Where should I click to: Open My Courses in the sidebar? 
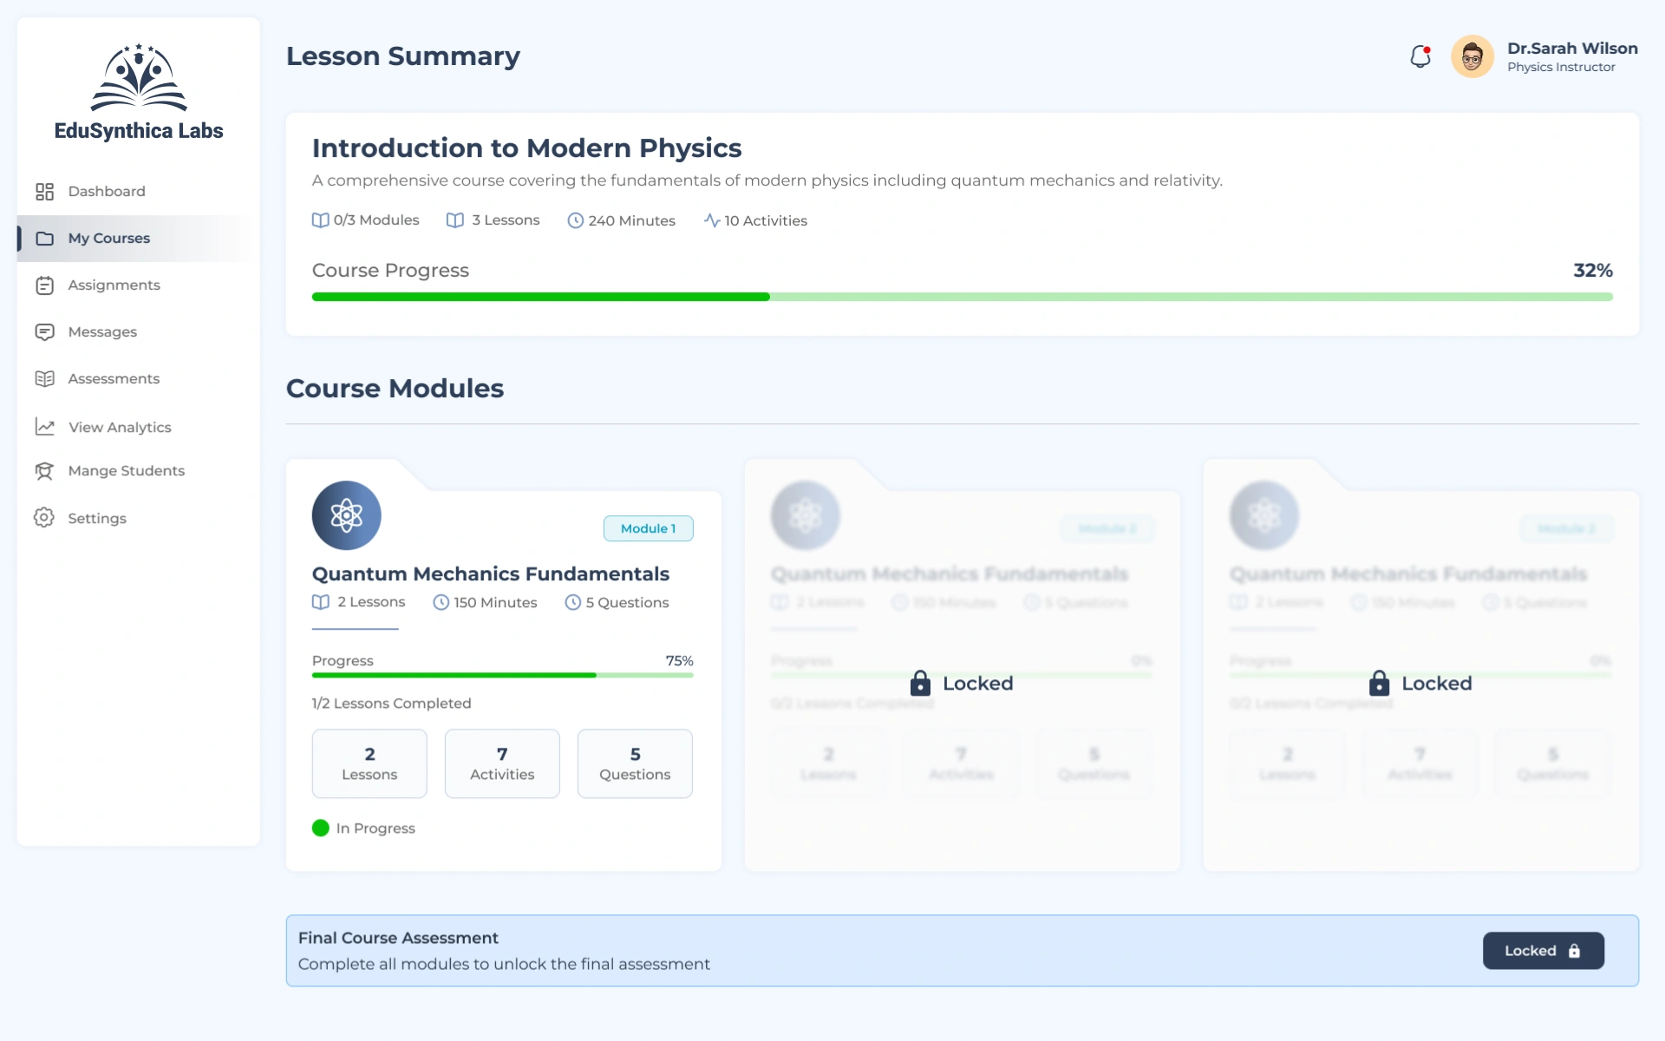click(x=108, y=238)
